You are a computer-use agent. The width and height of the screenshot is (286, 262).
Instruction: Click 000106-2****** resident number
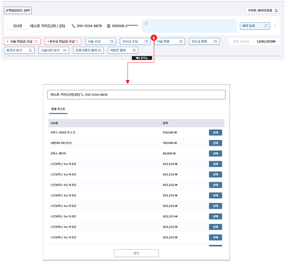coord(125,26)
